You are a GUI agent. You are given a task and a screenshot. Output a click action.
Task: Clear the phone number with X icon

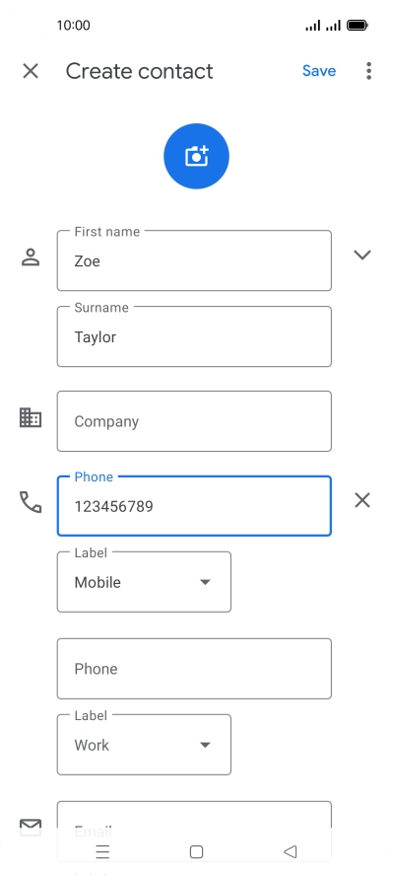pos(362,500)
